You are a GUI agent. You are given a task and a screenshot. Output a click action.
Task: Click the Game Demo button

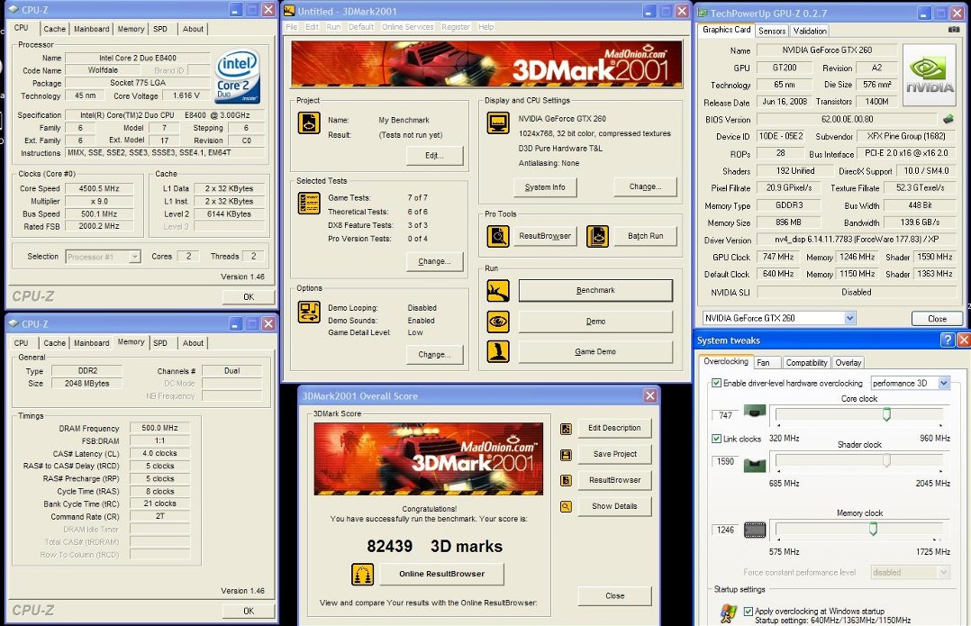(595, 351)
